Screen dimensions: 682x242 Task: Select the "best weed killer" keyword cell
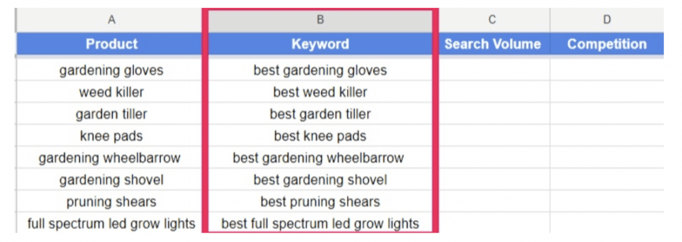coord(320,92)
